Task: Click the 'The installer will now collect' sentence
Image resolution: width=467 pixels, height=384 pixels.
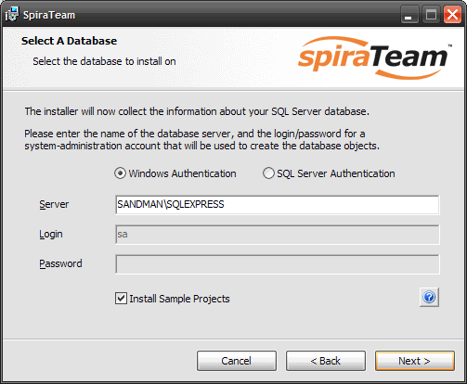Action: [x=197, y=111]
